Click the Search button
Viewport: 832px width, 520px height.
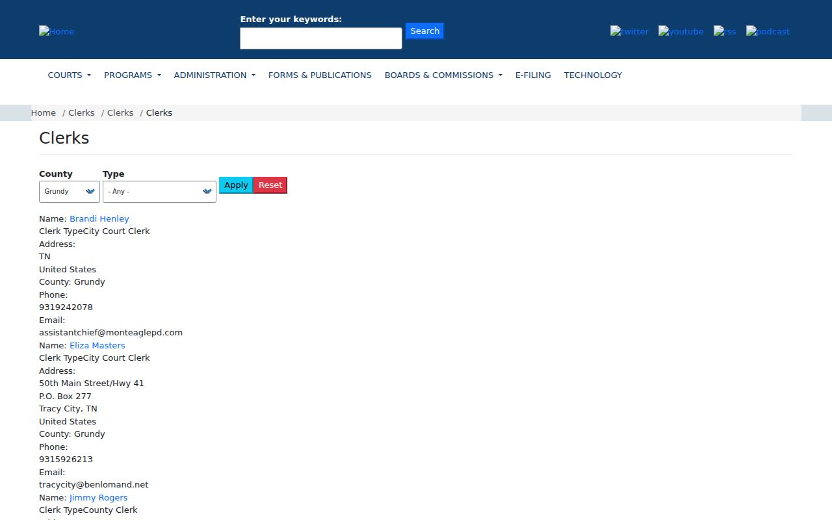pyautogui.click(x=425, y=31)
